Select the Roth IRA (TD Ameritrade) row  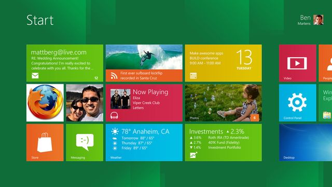(219, 138)
